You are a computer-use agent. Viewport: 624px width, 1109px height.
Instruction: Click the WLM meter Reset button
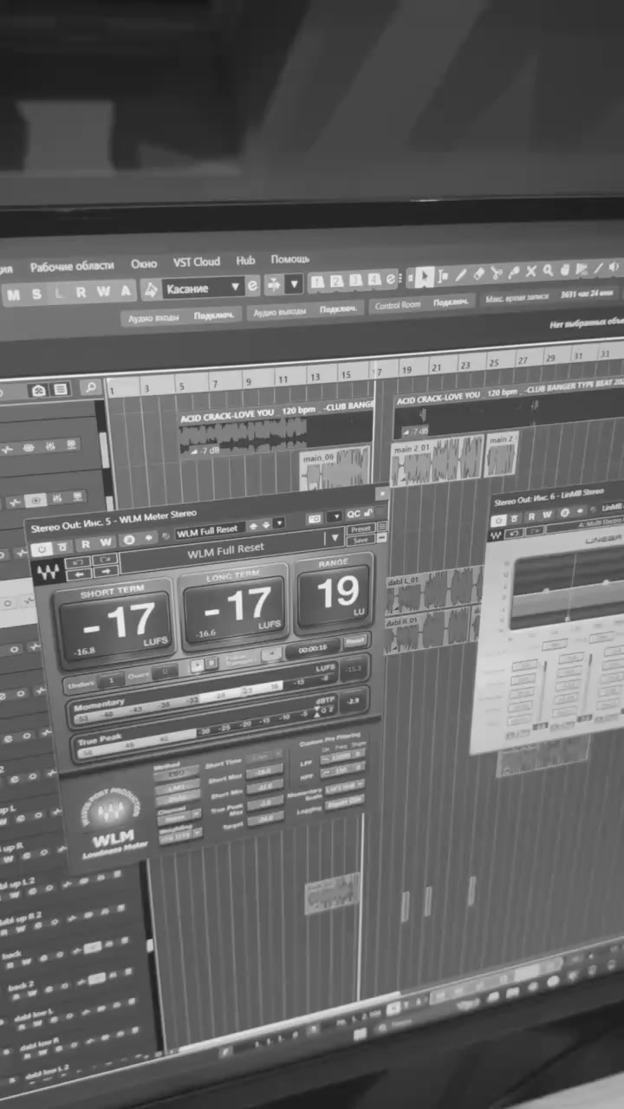[355, 642]
